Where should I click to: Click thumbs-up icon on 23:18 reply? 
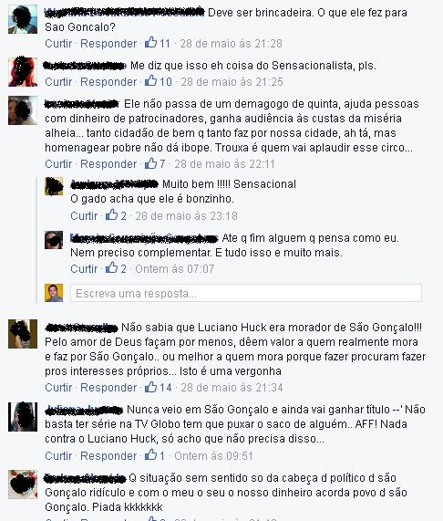pos(112,215)
